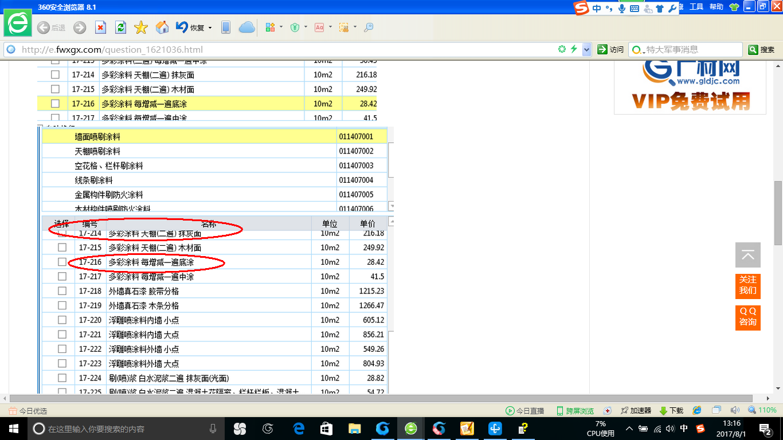Open the cloud sync icon
Image resolution: width=783 pixels, height=440 pixels.
point(246,27)
